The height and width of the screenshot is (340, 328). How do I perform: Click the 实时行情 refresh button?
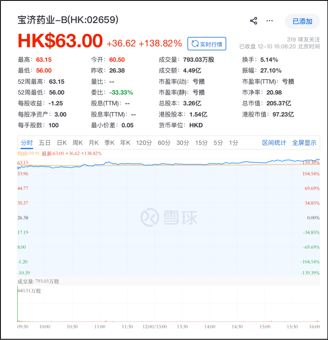point(207,44)
